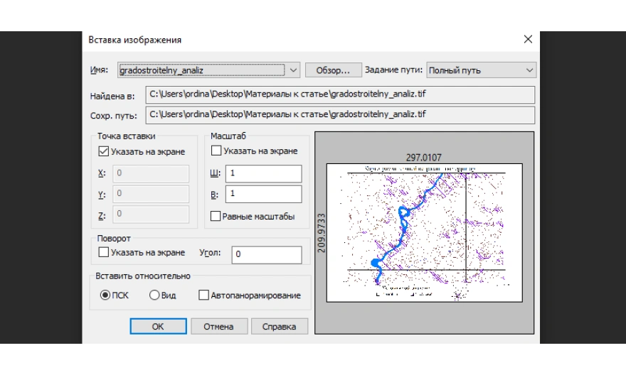626x375 pixels.
Task: Click the Обзор... browse button
Action: click(x=332, y=70)
